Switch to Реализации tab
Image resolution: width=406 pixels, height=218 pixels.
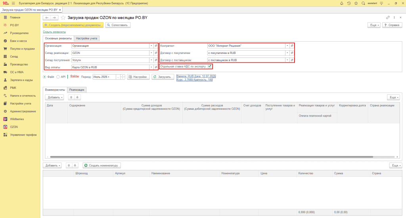(x=77, y=90)
